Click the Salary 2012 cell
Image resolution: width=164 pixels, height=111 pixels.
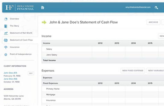(x=100, y=49)
